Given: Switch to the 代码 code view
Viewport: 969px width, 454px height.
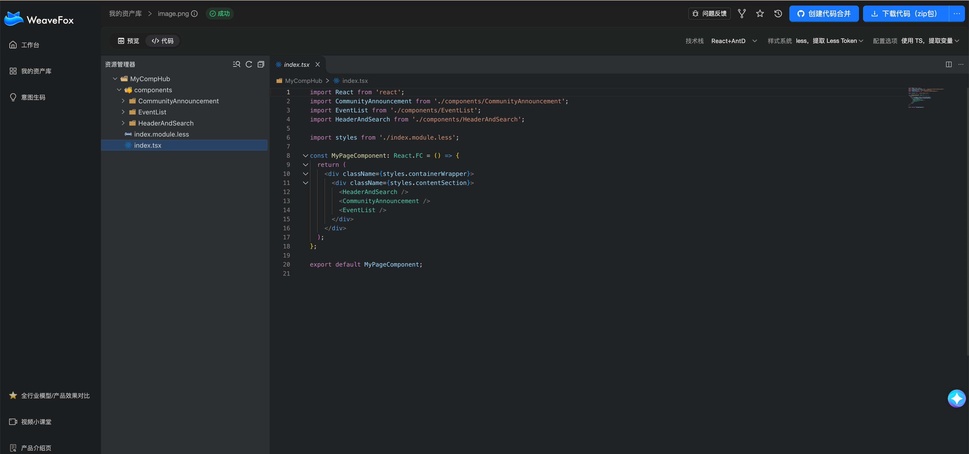Looking at the screenshot, I should point(163,41).
